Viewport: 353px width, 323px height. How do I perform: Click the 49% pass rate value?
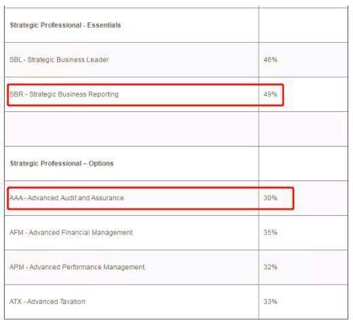click(270, 94)
